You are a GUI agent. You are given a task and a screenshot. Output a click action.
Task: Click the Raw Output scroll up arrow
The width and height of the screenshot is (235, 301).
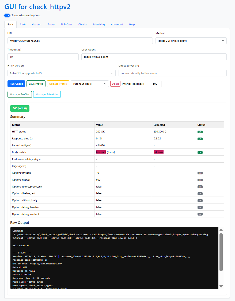pyautogui.click(x=221, y=230)
